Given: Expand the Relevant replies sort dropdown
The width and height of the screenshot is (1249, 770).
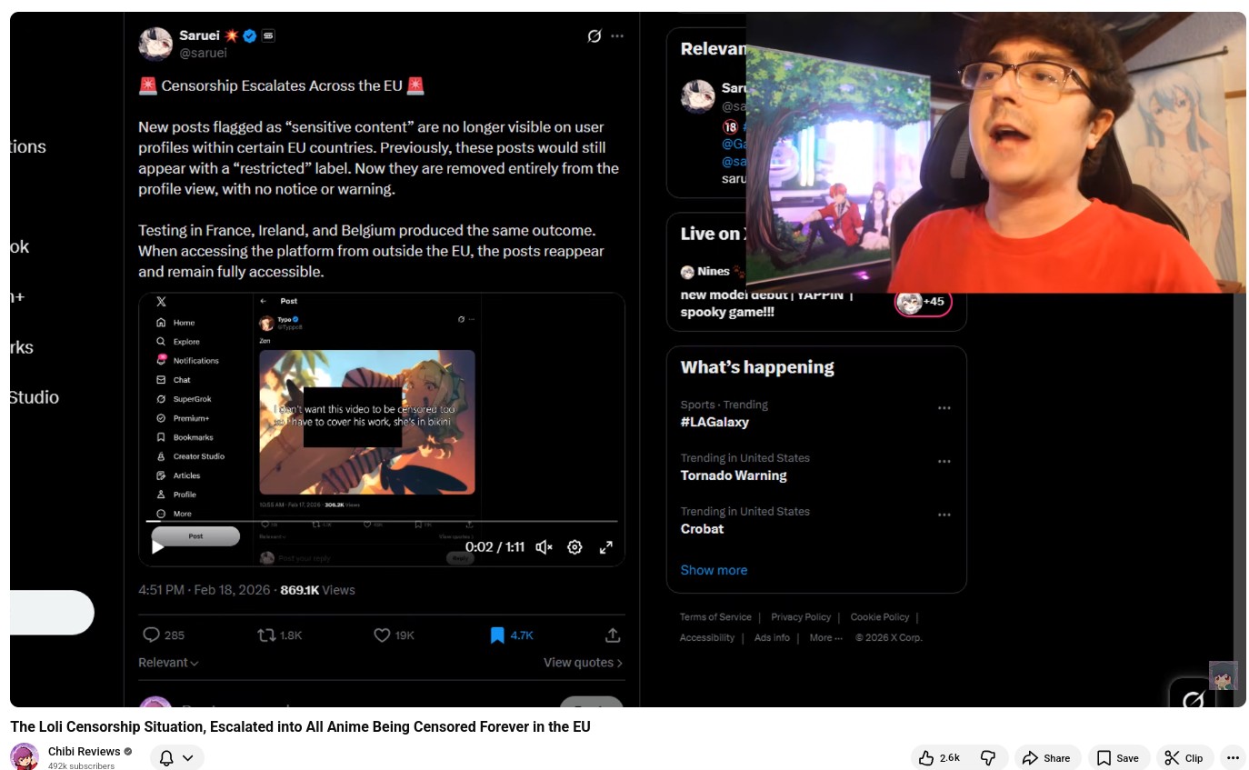Looking at the screenshot, I should point(168,663).
